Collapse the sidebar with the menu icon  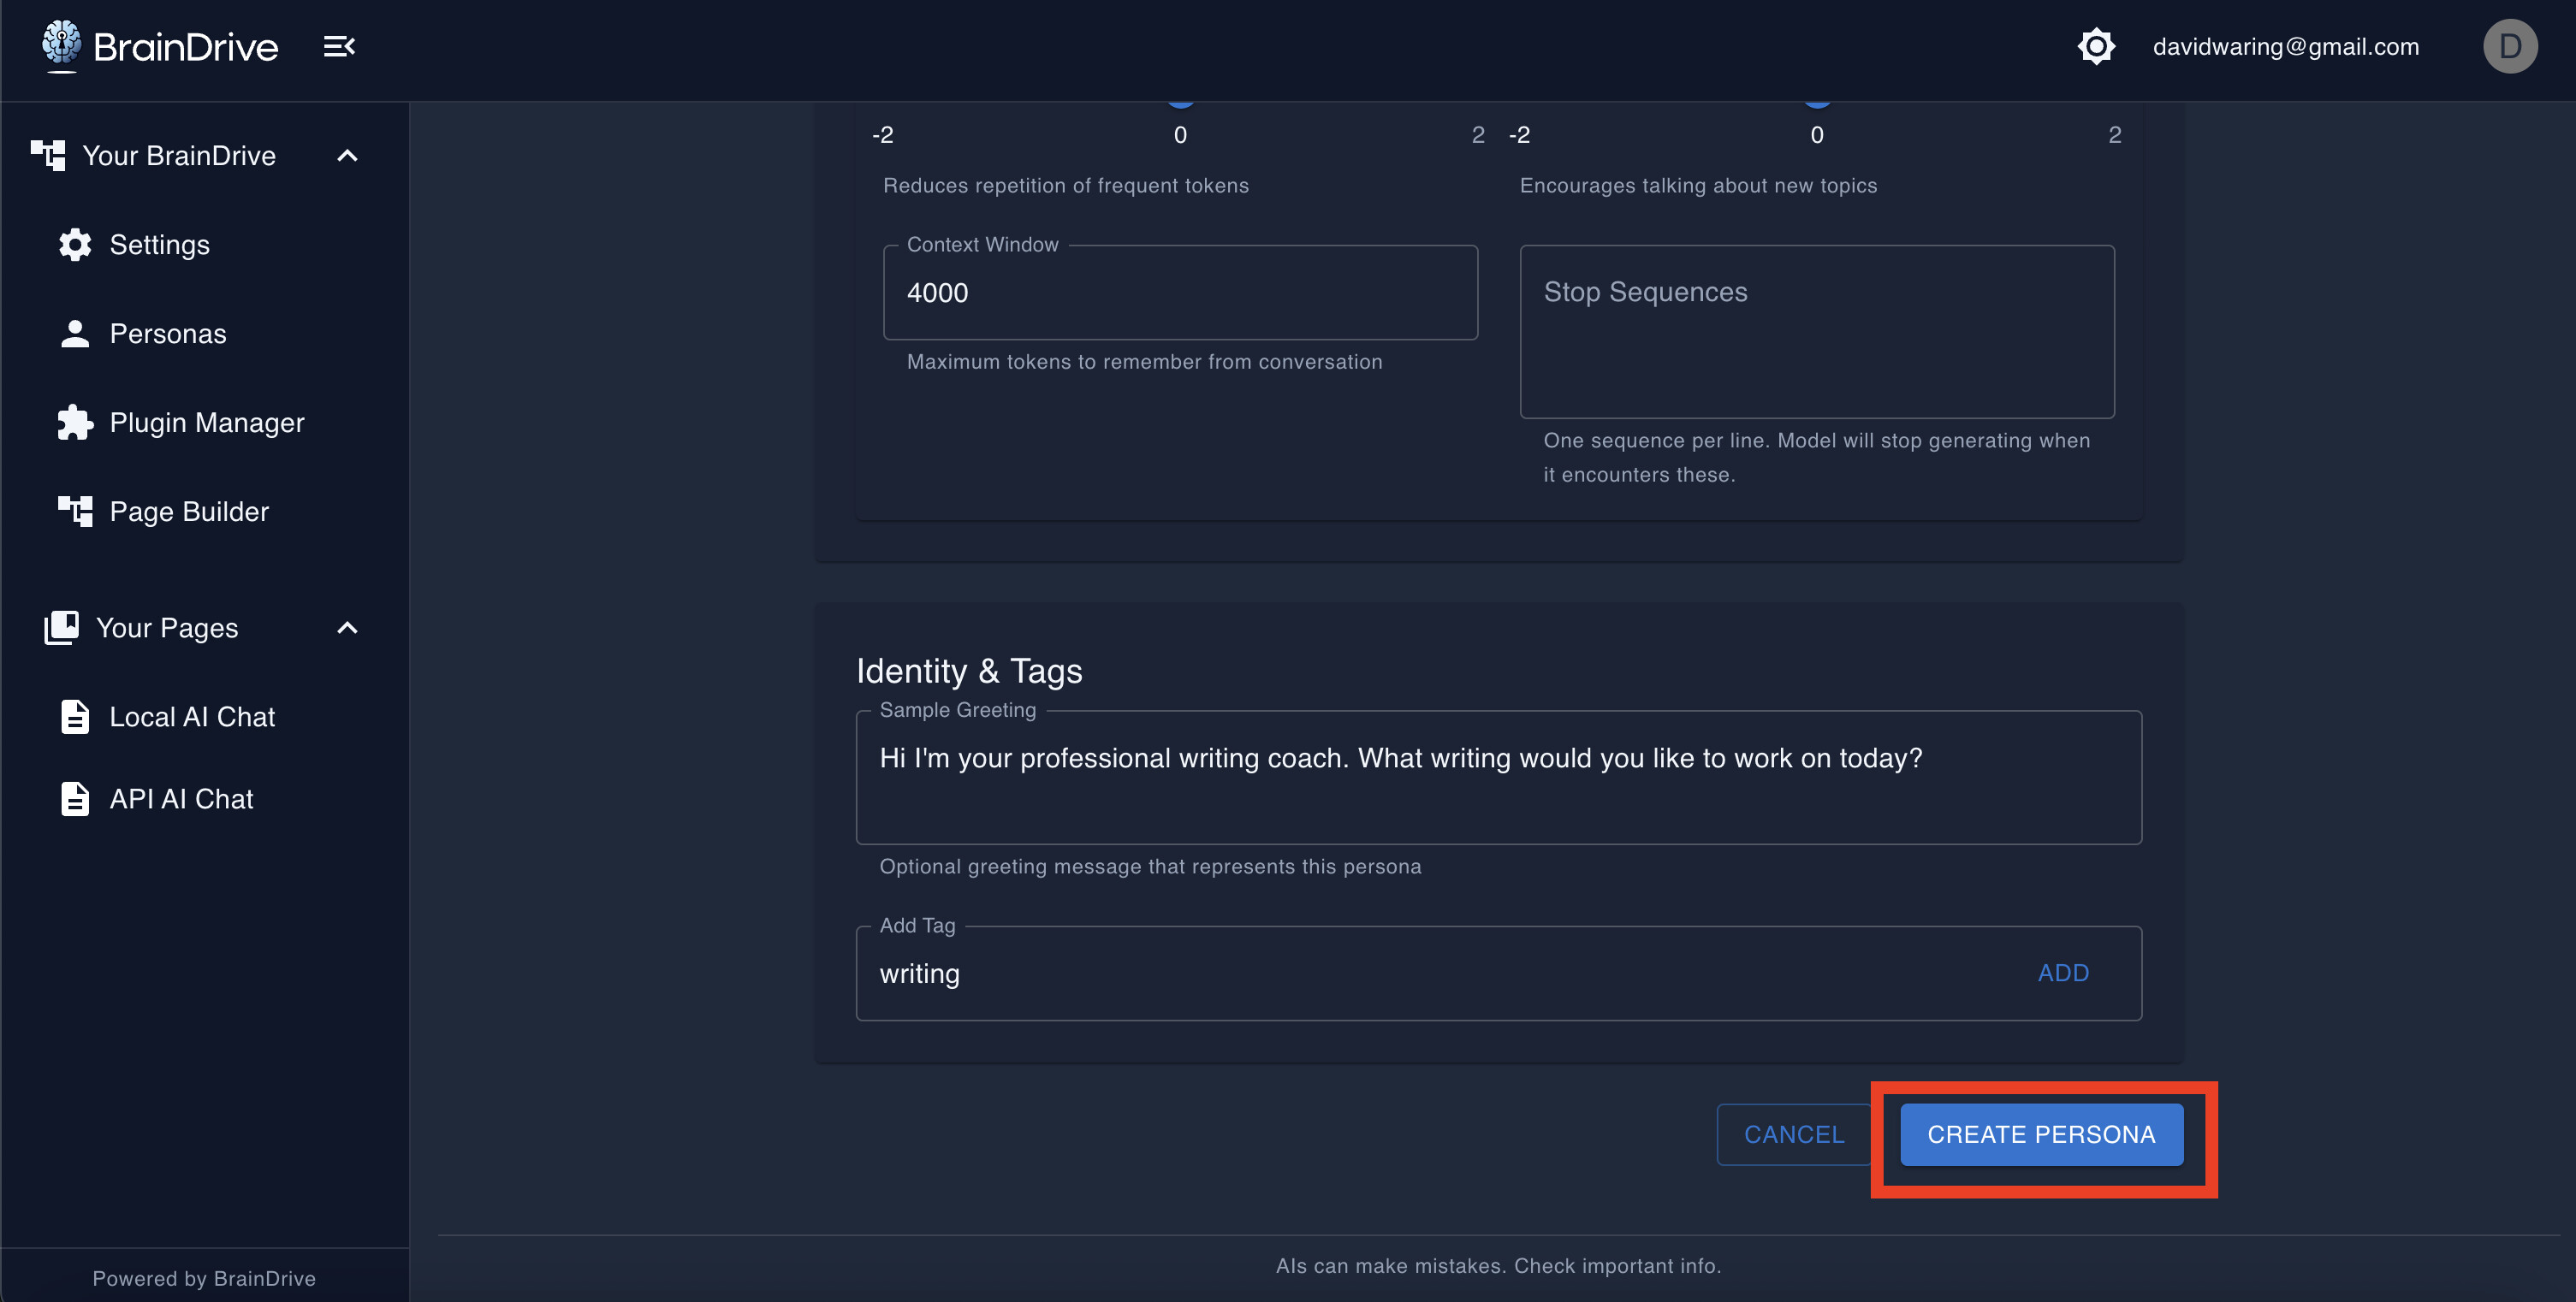(339, 46)
